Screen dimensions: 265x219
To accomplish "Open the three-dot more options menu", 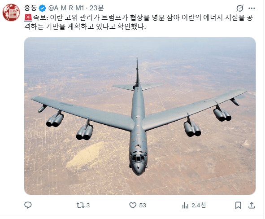I will coord(252,8).
